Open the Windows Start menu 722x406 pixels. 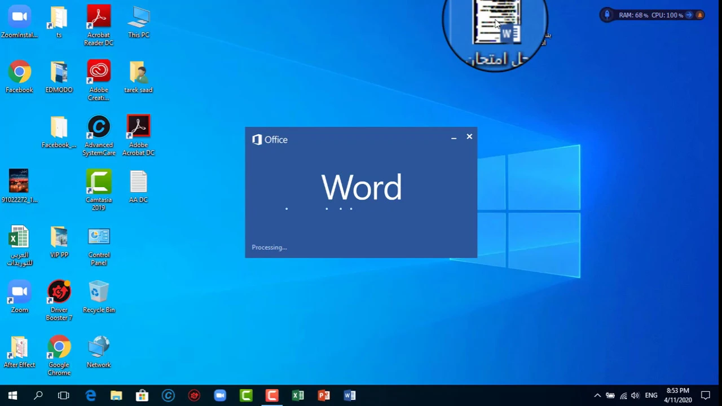point(12,395)
